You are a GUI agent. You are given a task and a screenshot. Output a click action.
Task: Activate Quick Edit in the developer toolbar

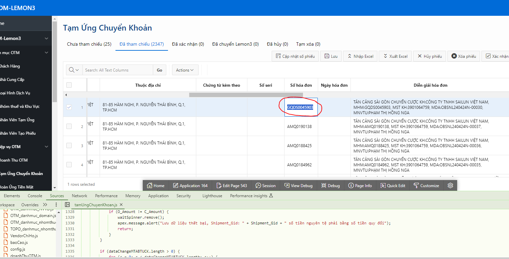pyautogui.click(x=393, y=185)
